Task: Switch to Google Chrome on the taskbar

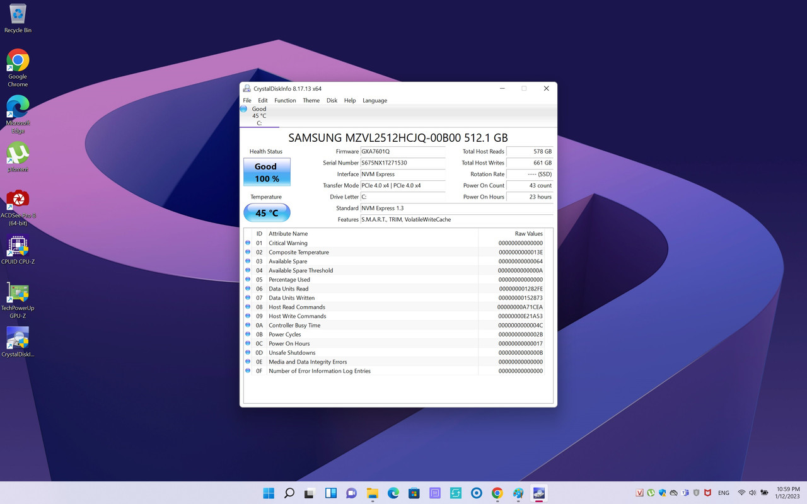Action: pos(497,493)
